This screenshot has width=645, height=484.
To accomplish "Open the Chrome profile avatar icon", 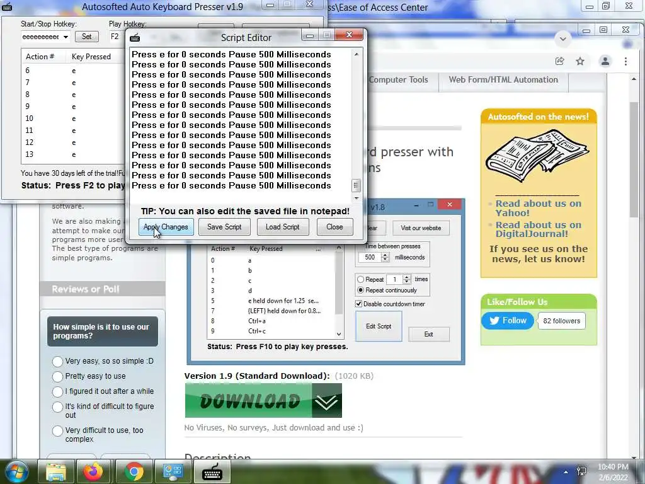I will tap(605, 61).
